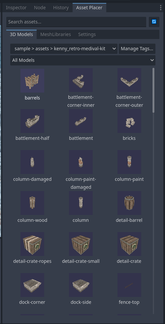Click the refresh assets icon button
The height and width of the screenshot is (324, 165).
(154, 22)
